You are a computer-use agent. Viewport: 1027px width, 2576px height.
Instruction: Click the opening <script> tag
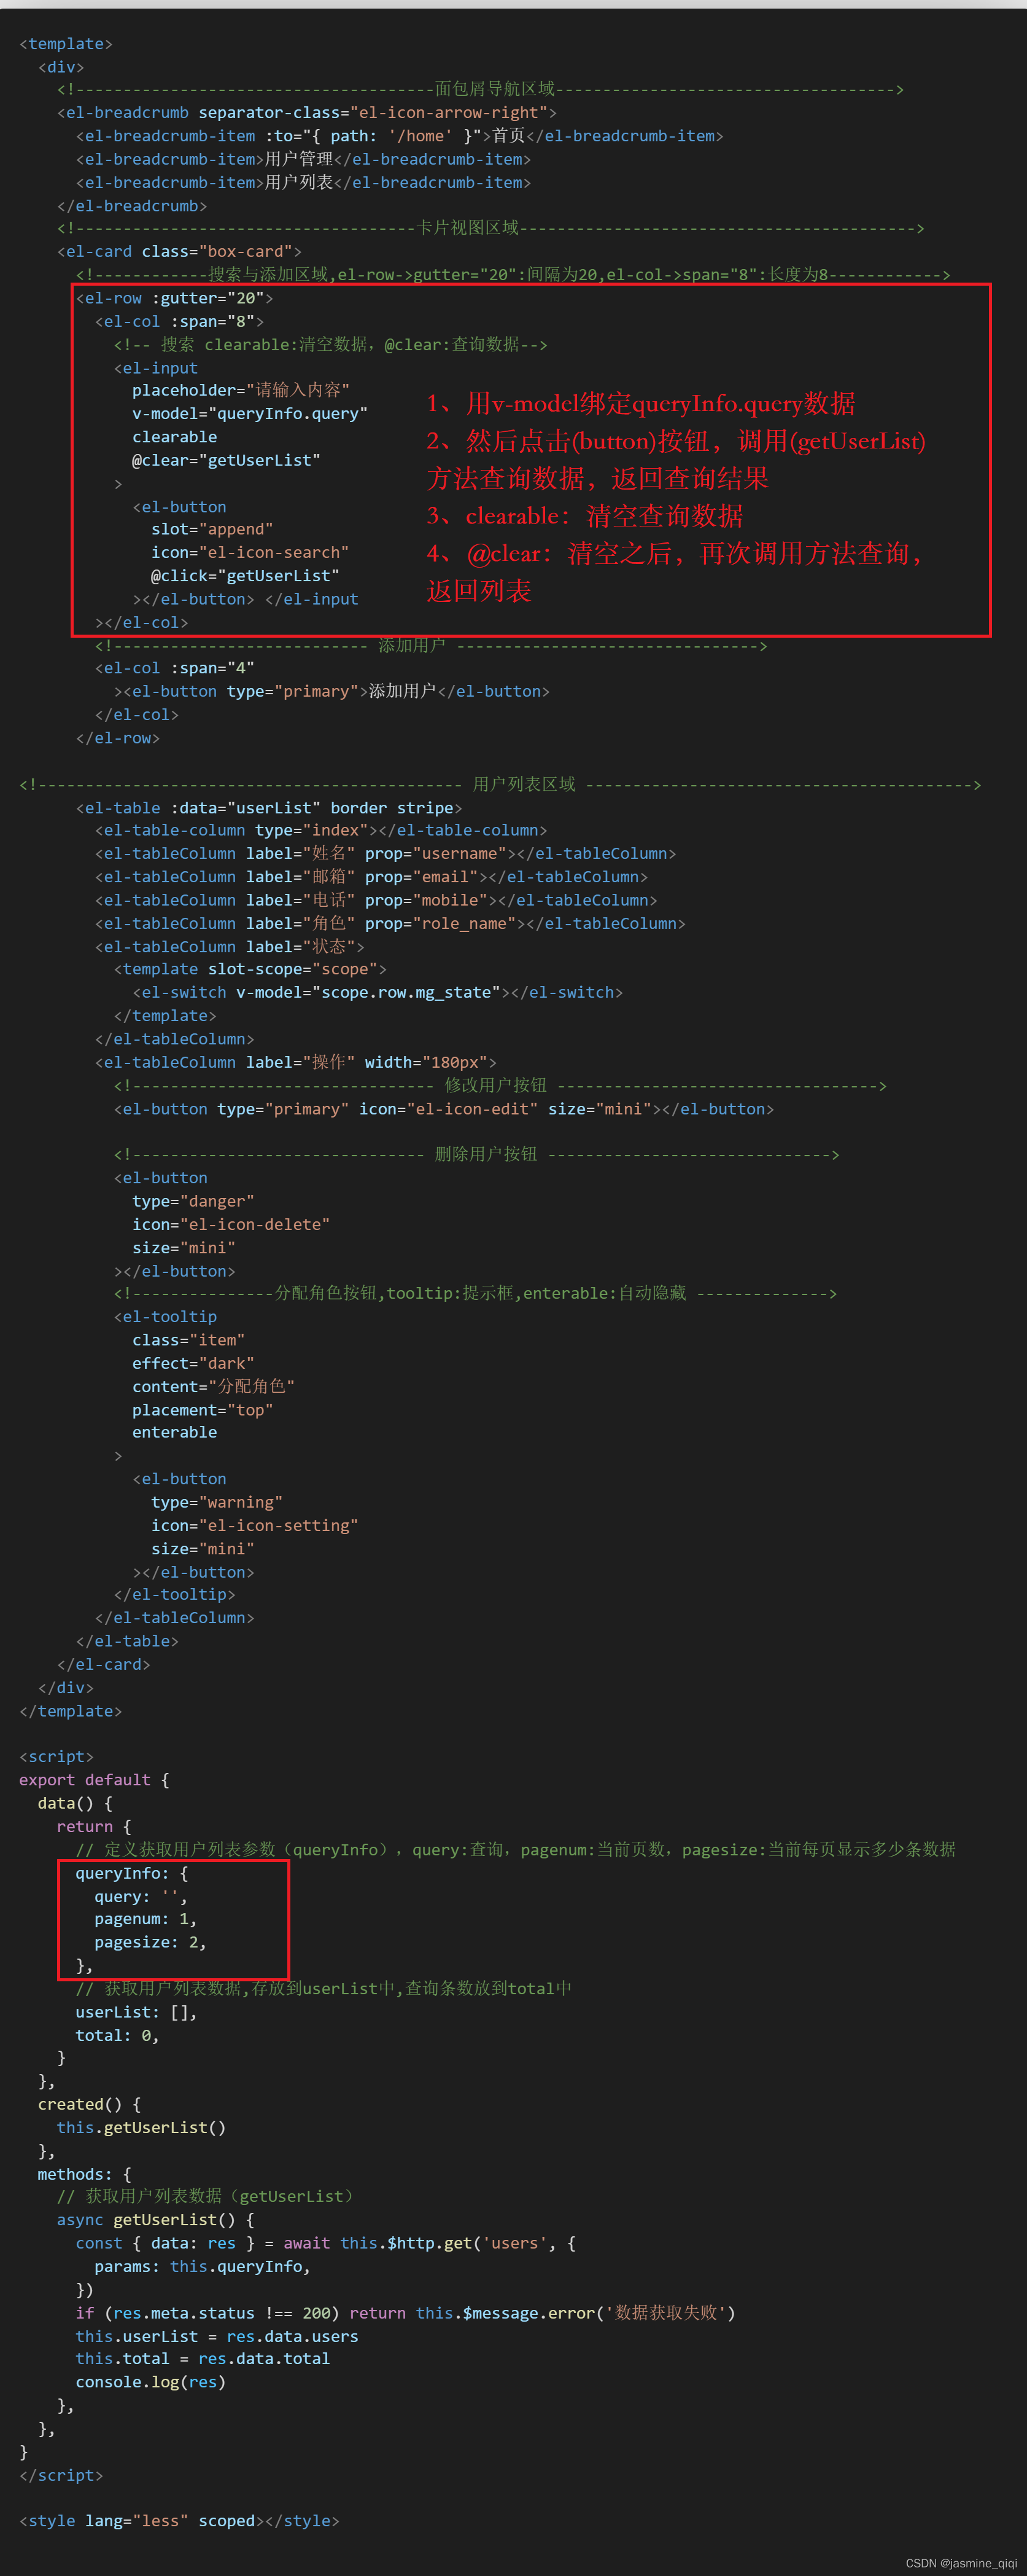tap(56, 1757)
